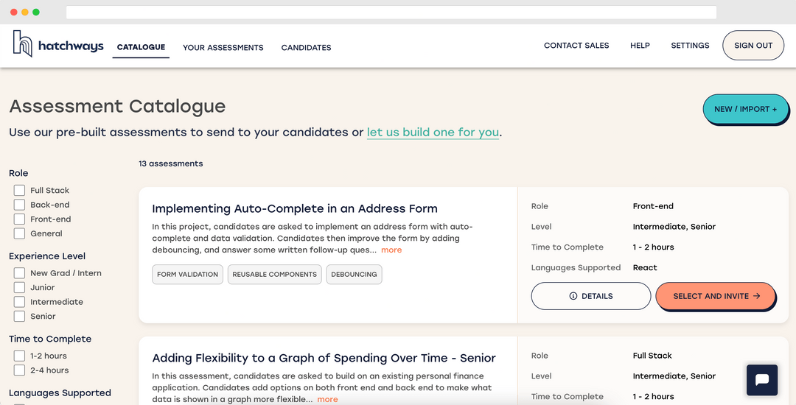Click the browser address bar
Image resolution: width=796 pixels, height=405 pixels.
coord(391,13)
